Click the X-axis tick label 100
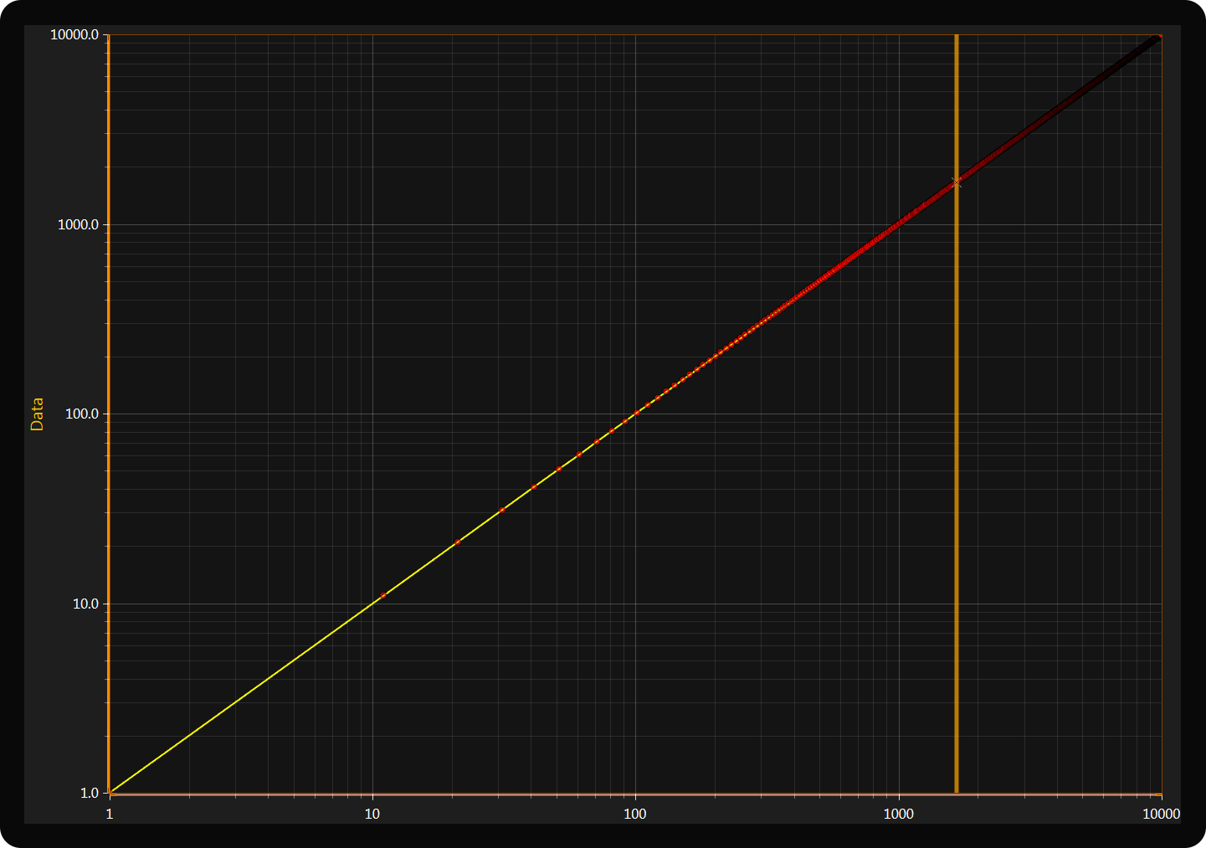This screenshot has height=848, width=1206. tap(635, 814)
